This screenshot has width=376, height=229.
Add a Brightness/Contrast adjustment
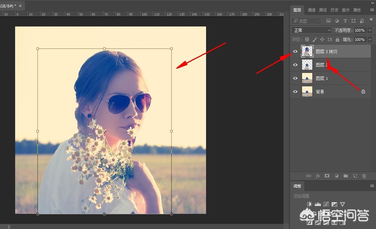point(309,204)
